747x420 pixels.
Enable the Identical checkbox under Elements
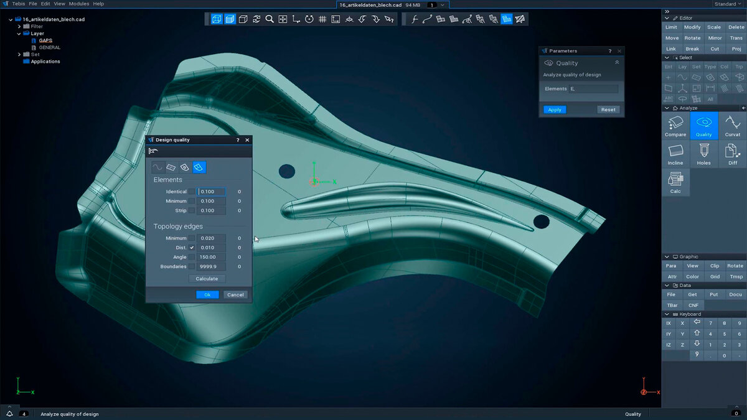192,192
